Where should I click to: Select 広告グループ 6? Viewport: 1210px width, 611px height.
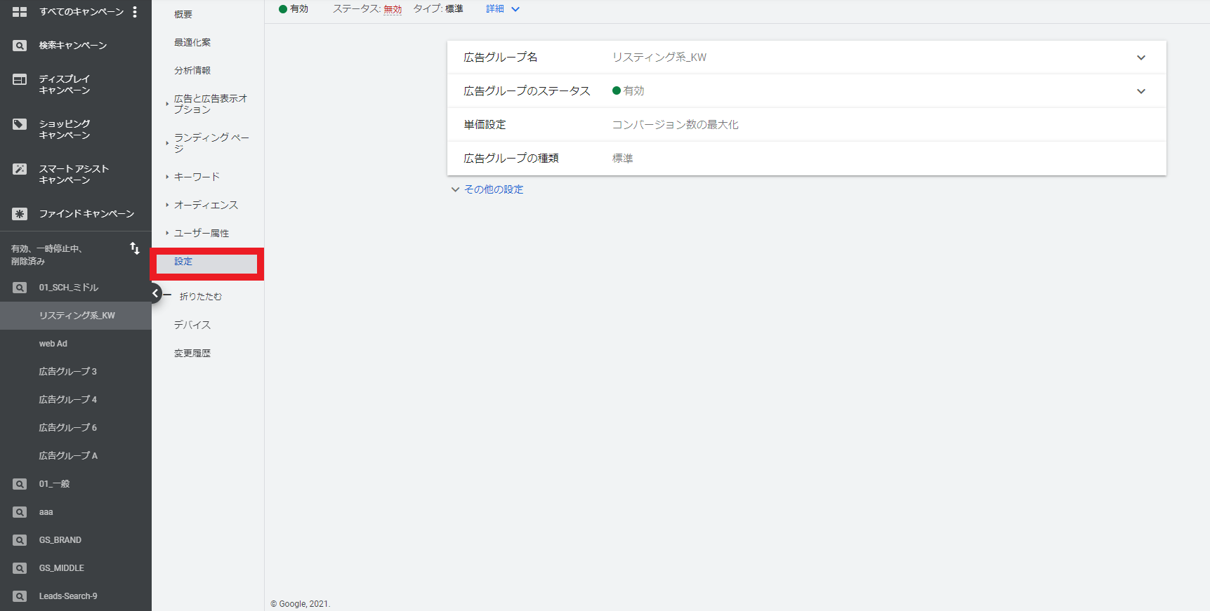(68, 428)
